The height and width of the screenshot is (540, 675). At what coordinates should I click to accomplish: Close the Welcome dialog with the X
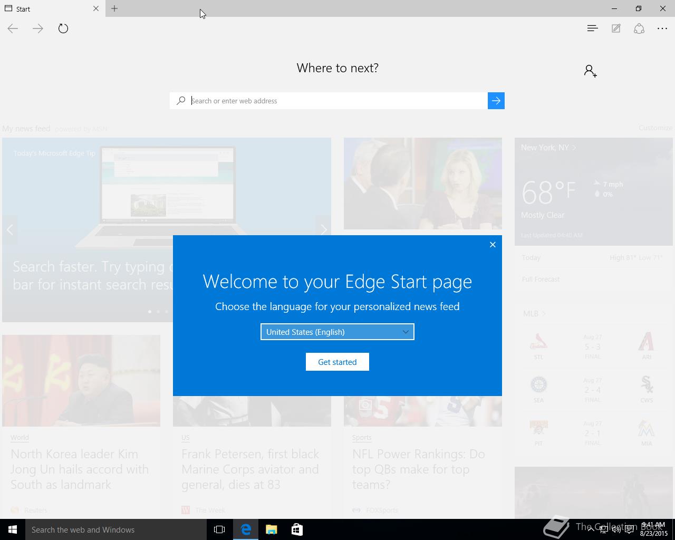(x=493, y=245)
